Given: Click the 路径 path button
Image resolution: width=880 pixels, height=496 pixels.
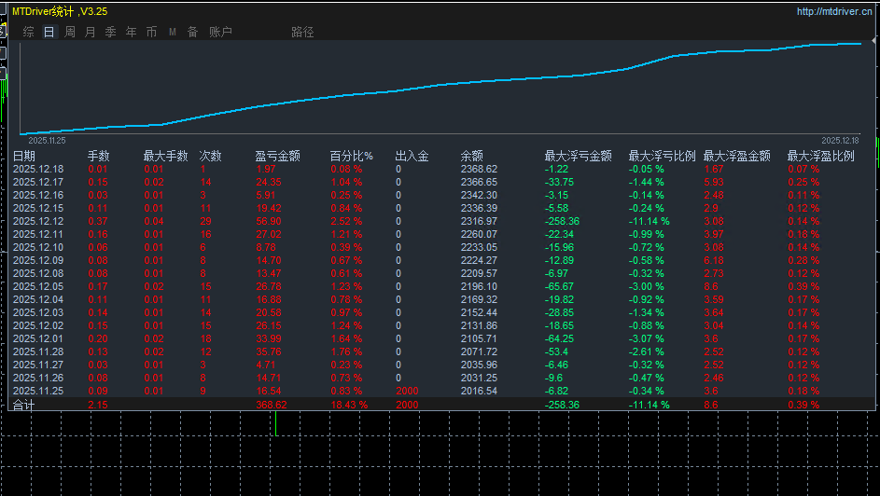Looking at the screenshot, I should (302, 32).
